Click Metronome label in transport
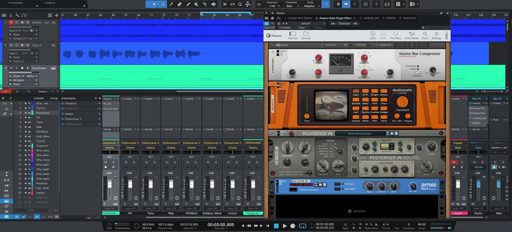The image size is (512, 232). tap(371, 228)
